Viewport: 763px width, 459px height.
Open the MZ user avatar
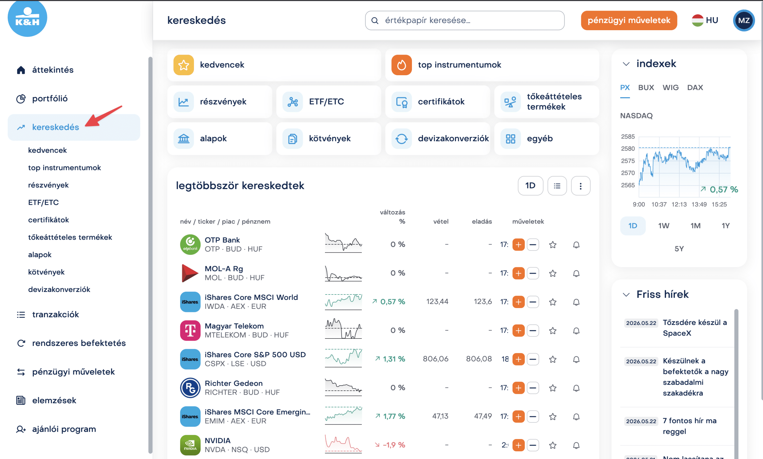(743, 20)
